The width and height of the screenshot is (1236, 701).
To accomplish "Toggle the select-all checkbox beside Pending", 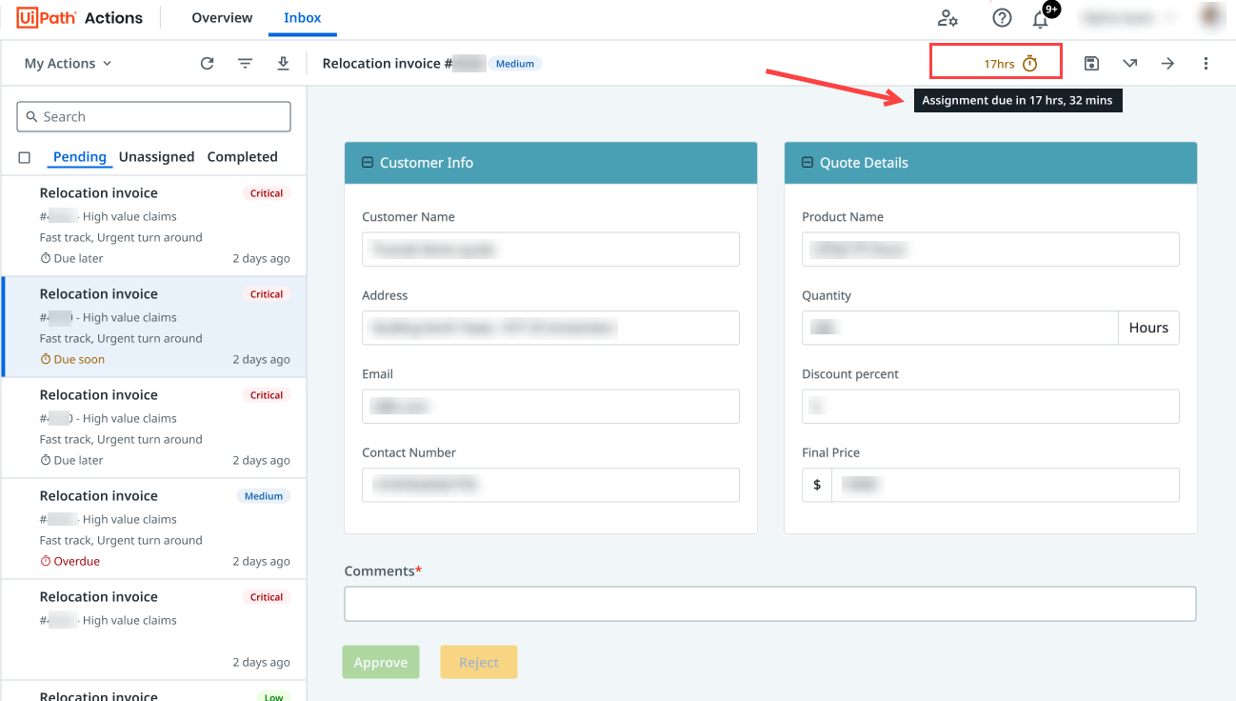I will 25,157.
